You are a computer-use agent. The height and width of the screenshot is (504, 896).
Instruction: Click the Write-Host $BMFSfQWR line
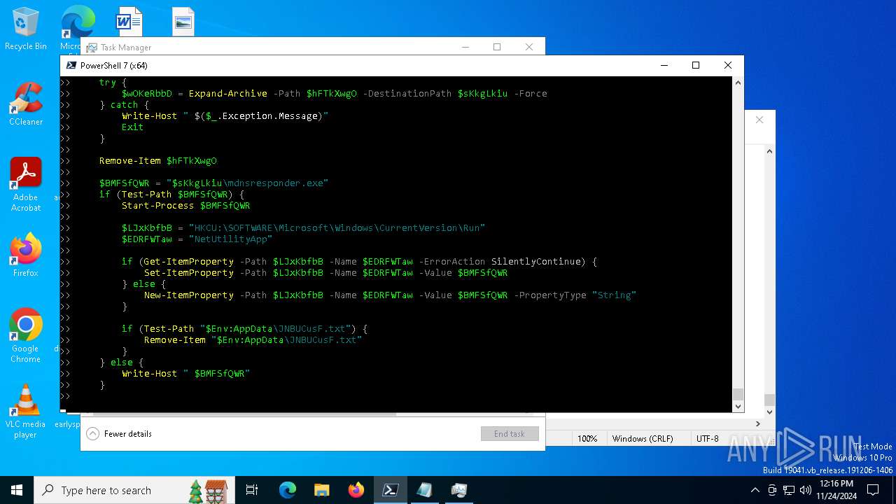pyautogui.click(x=185, y=374)
